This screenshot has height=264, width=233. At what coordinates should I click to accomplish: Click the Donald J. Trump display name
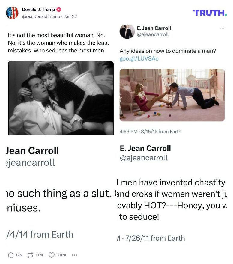(x=38, y=10)
